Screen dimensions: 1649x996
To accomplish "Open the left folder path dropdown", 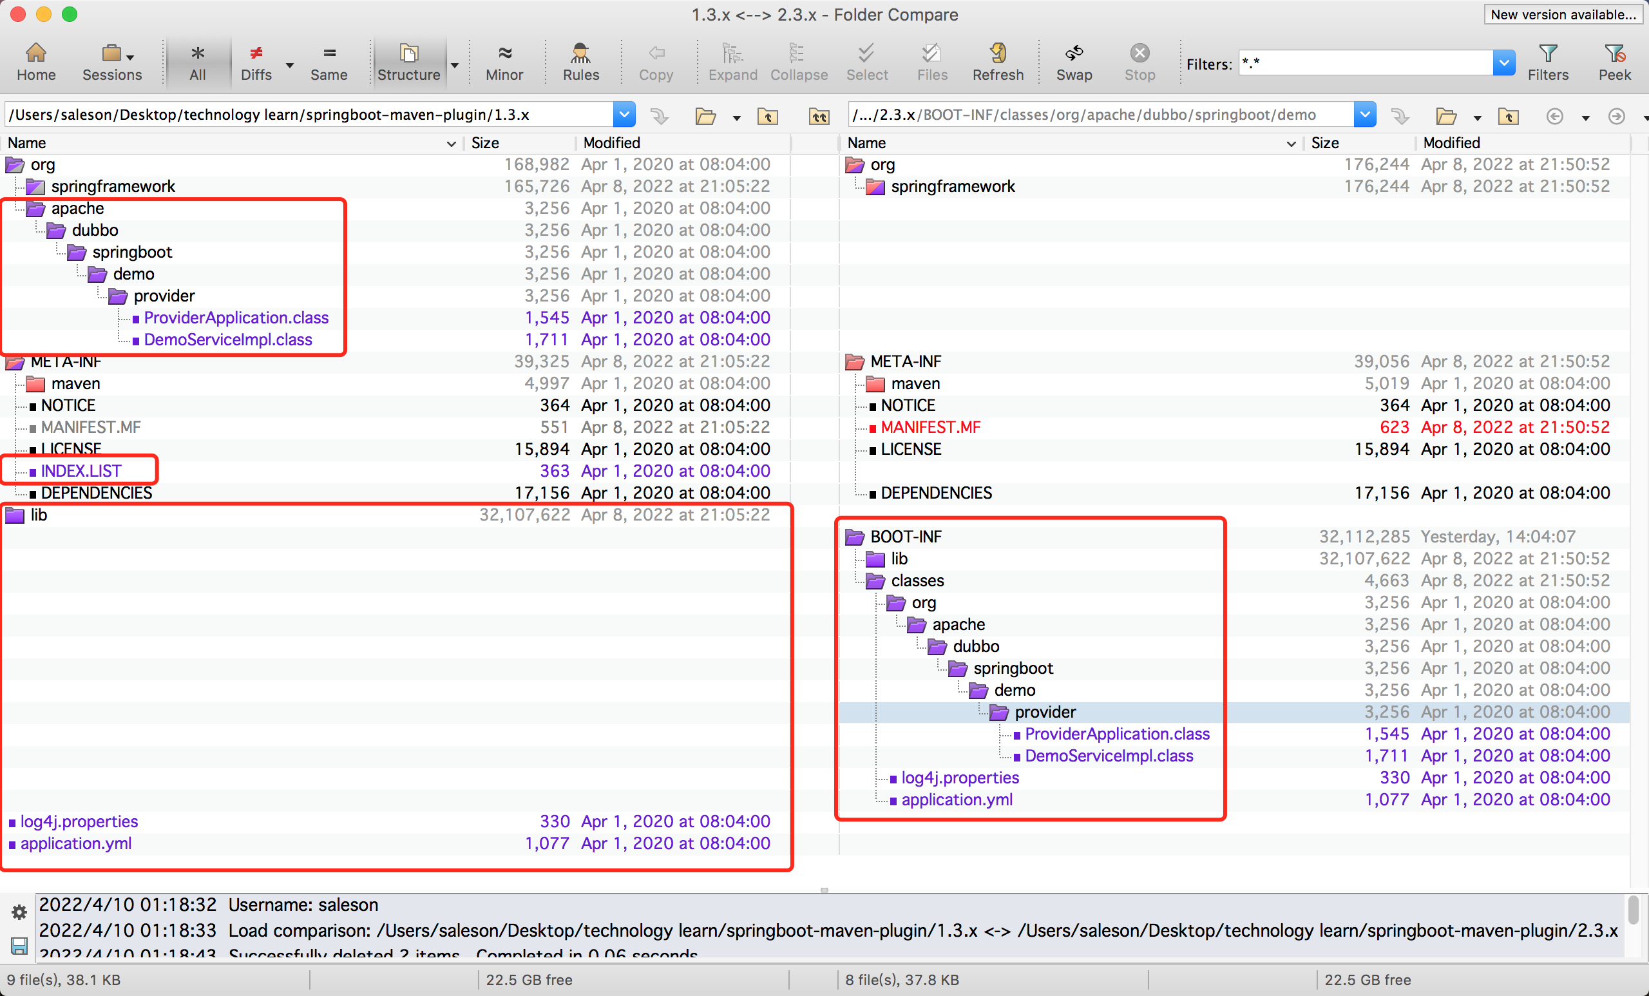I will coord(624,115).
